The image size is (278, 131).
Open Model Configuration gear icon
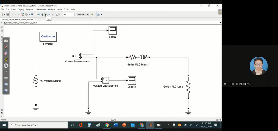[x=27, y=15]
